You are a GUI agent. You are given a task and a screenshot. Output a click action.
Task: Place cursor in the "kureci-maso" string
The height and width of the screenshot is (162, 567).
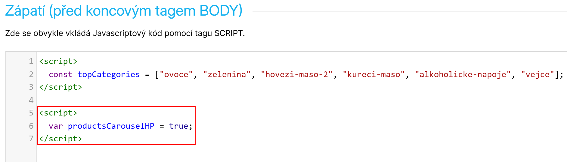(374, 74)
